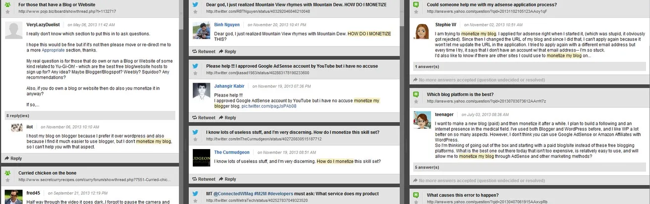
Task: Open 'Curried chicken on the bone' title
Action: pos(46,172)
